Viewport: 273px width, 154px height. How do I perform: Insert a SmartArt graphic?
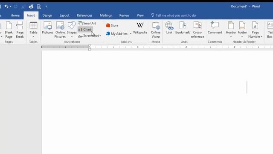pos(87,23)
